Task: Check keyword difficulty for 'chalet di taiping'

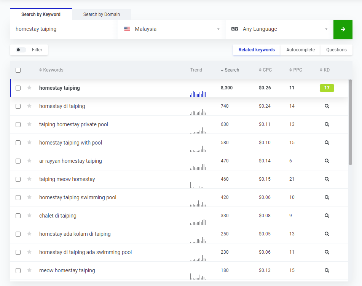Action: (327, 216)
